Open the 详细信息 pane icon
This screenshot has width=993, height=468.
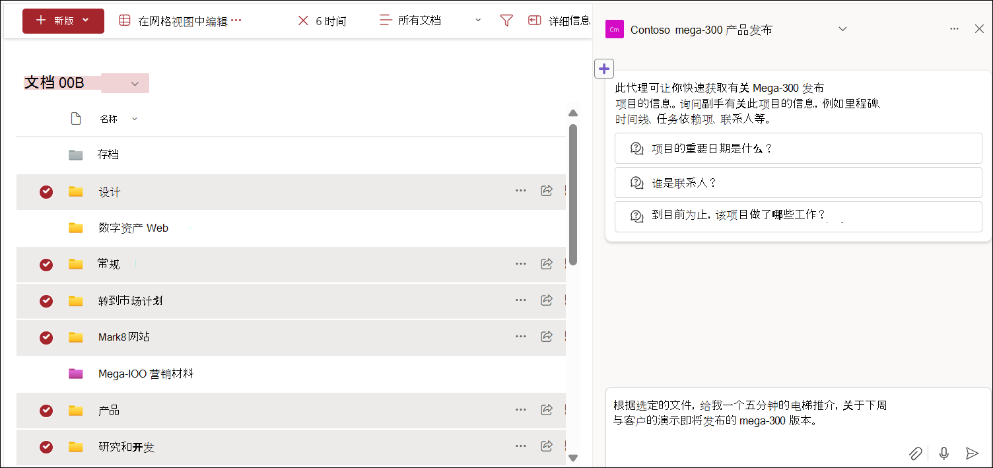(535, 21)
